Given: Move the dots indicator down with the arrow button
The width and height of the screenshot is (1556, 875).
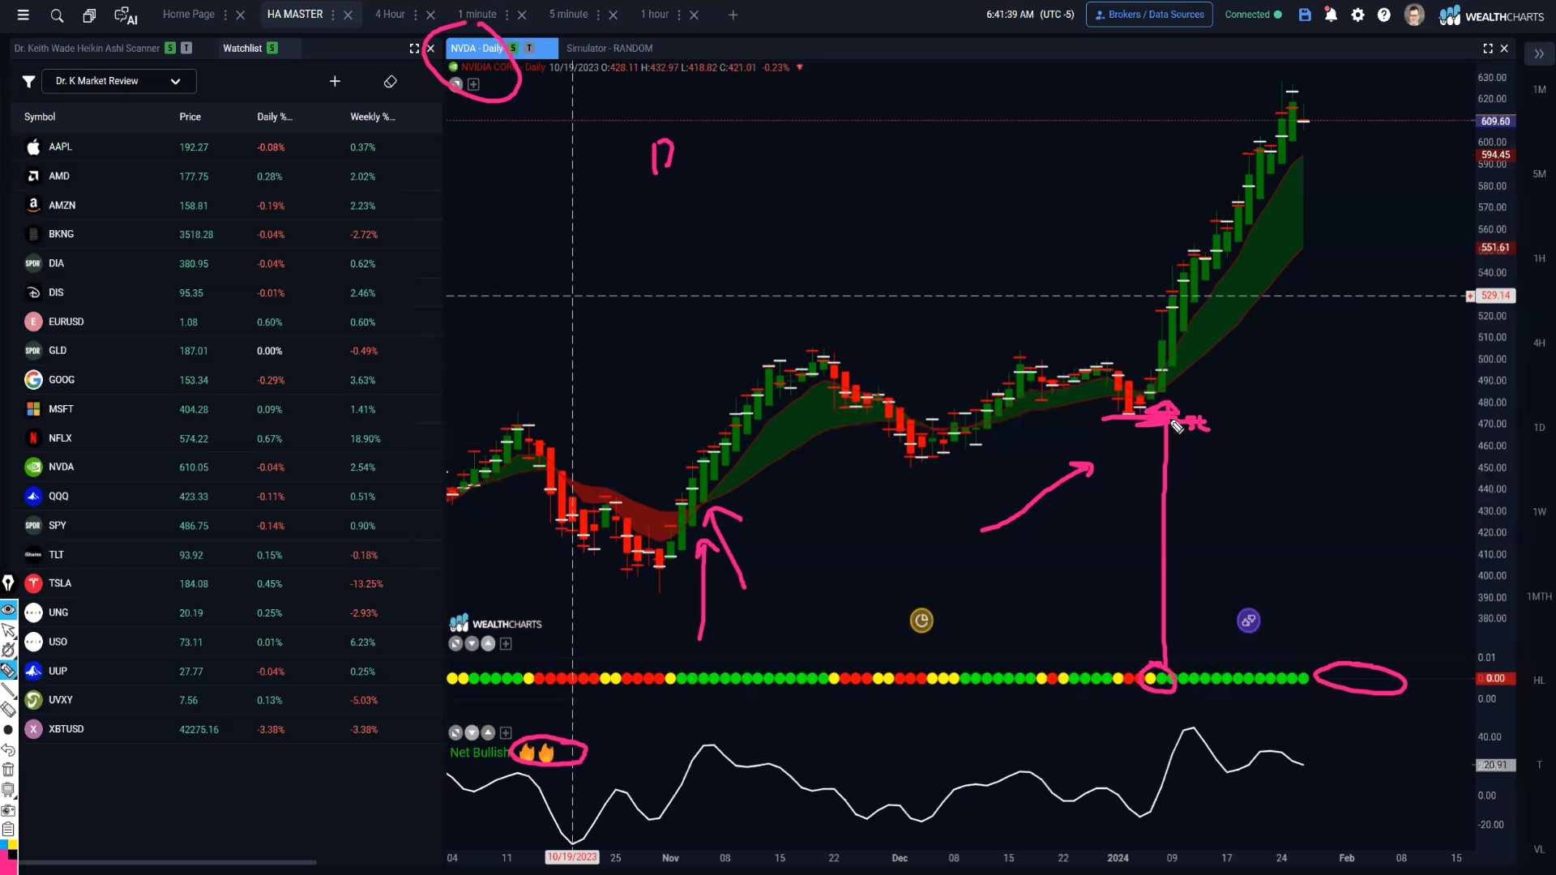Looking at the screenshot, I should pyautogui.click(x=472, y=643).
